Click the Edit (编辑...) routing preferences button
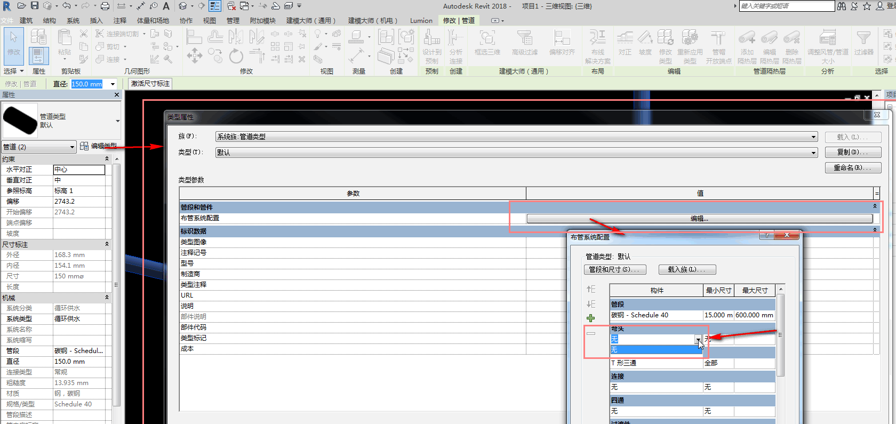The height and width of the screenshot is (424, 896). (699, 219)
